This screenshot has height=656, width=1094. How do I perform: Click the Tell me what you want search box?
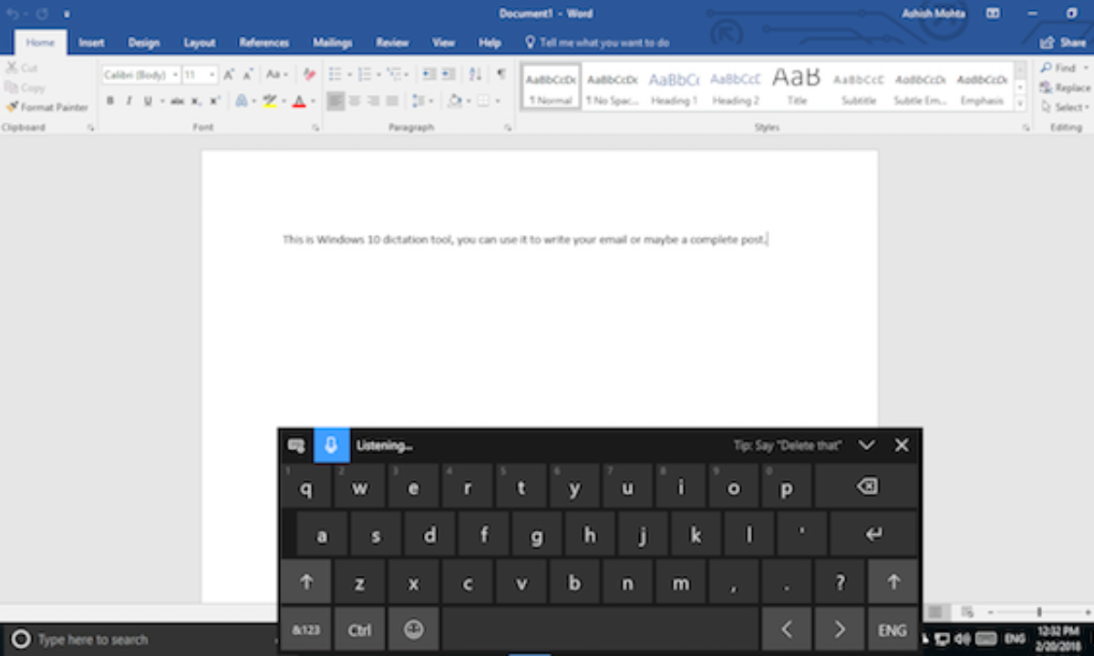pos(597,43)
